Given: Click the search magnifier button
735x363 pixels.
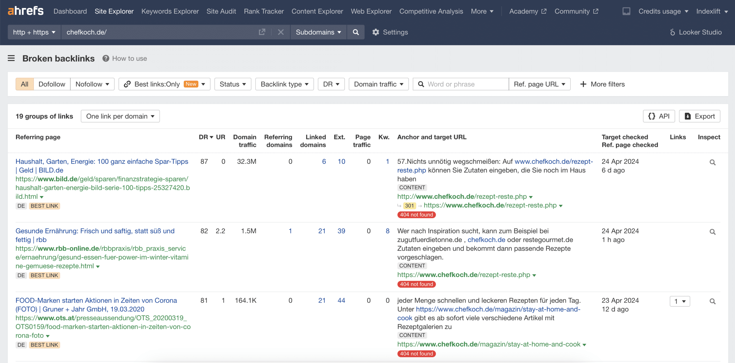Looking at the screenshot, I should pos(356,32).
